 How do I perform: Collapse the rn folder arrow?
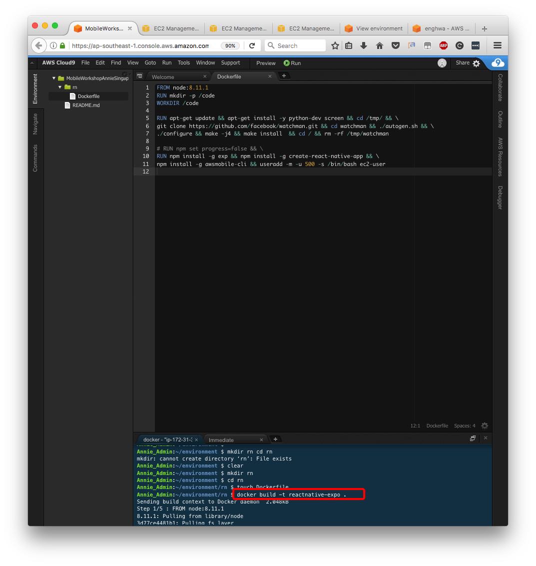pyautogui.click(x=60, y=87)
